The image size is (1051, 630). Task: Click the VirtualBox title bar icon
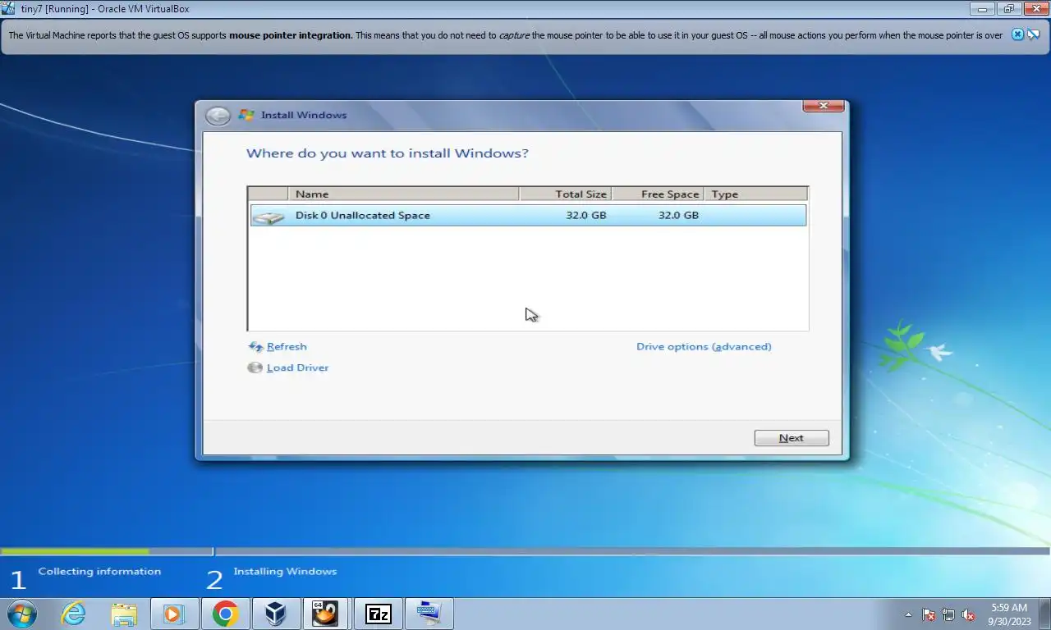[x=8, y=8]
